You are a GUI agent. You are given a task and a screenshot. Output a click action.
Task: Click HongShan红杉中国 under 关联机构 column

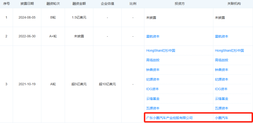click(x=229, y=51)
